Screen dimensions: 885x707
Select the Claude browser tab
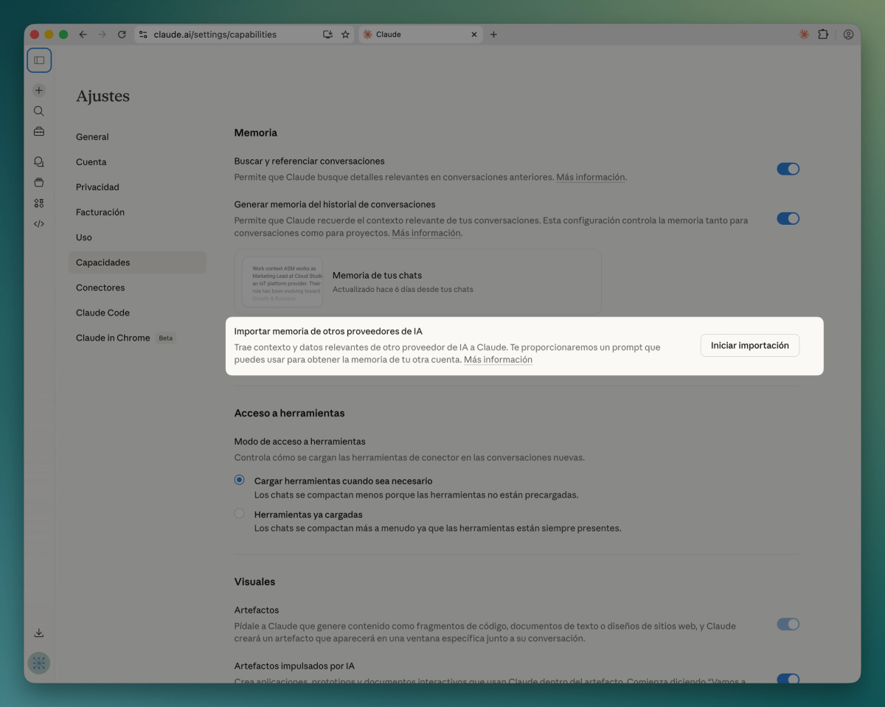pyautogui.click(x=420, y=35)
